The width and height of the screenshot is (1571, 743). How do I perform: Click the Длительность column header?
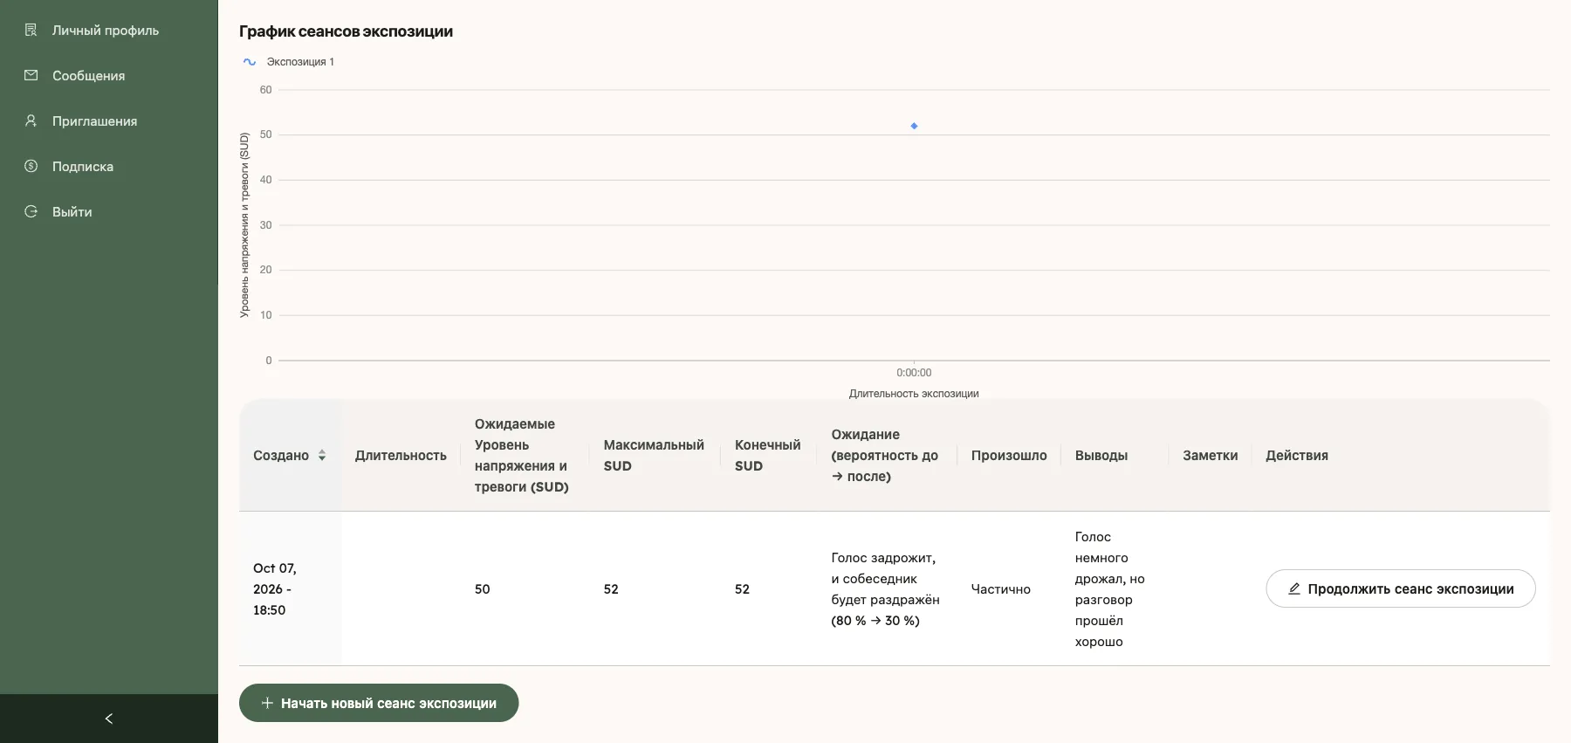(x=401, y=456)
